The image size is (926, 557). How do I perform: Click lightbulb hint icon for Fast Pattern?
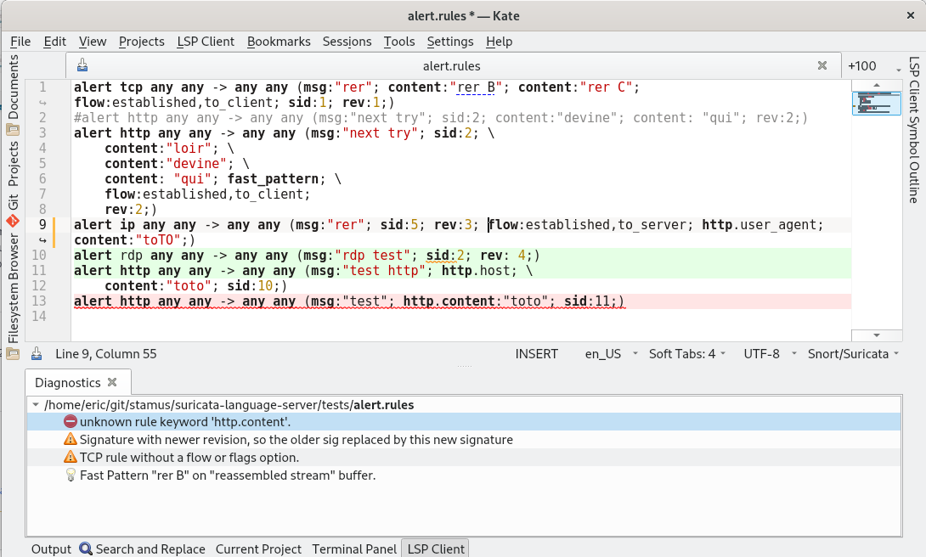coord(71,475)
